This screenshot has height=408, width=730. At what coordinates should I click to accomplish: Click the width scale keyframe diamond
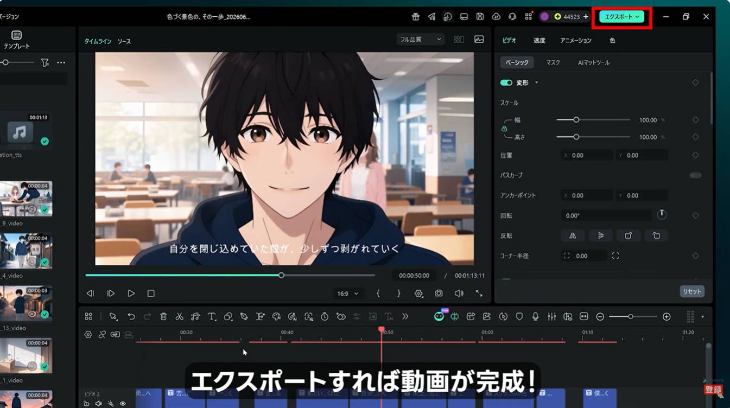[x=695, y=120]
